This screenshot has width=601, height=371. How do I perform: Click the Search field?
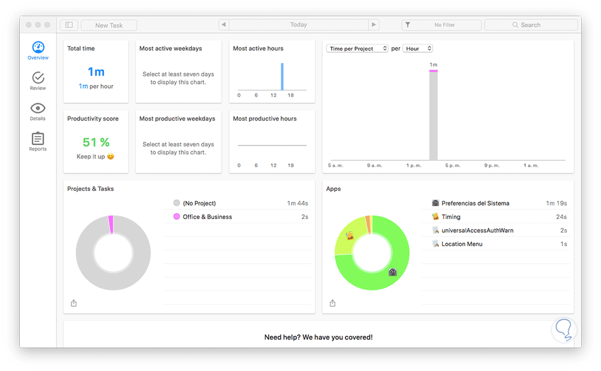pos(531,25)
